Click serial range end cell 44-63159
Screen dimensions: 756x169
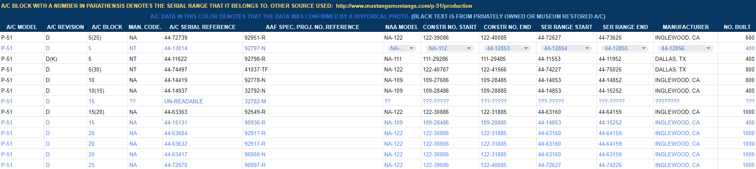point(625,154)
